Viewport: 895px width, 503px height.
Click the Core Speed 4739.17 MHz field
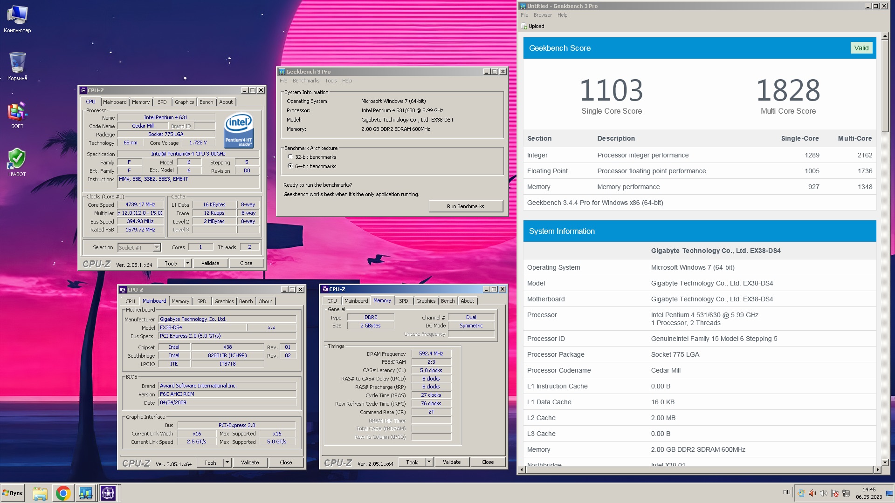tap(140, 204)
